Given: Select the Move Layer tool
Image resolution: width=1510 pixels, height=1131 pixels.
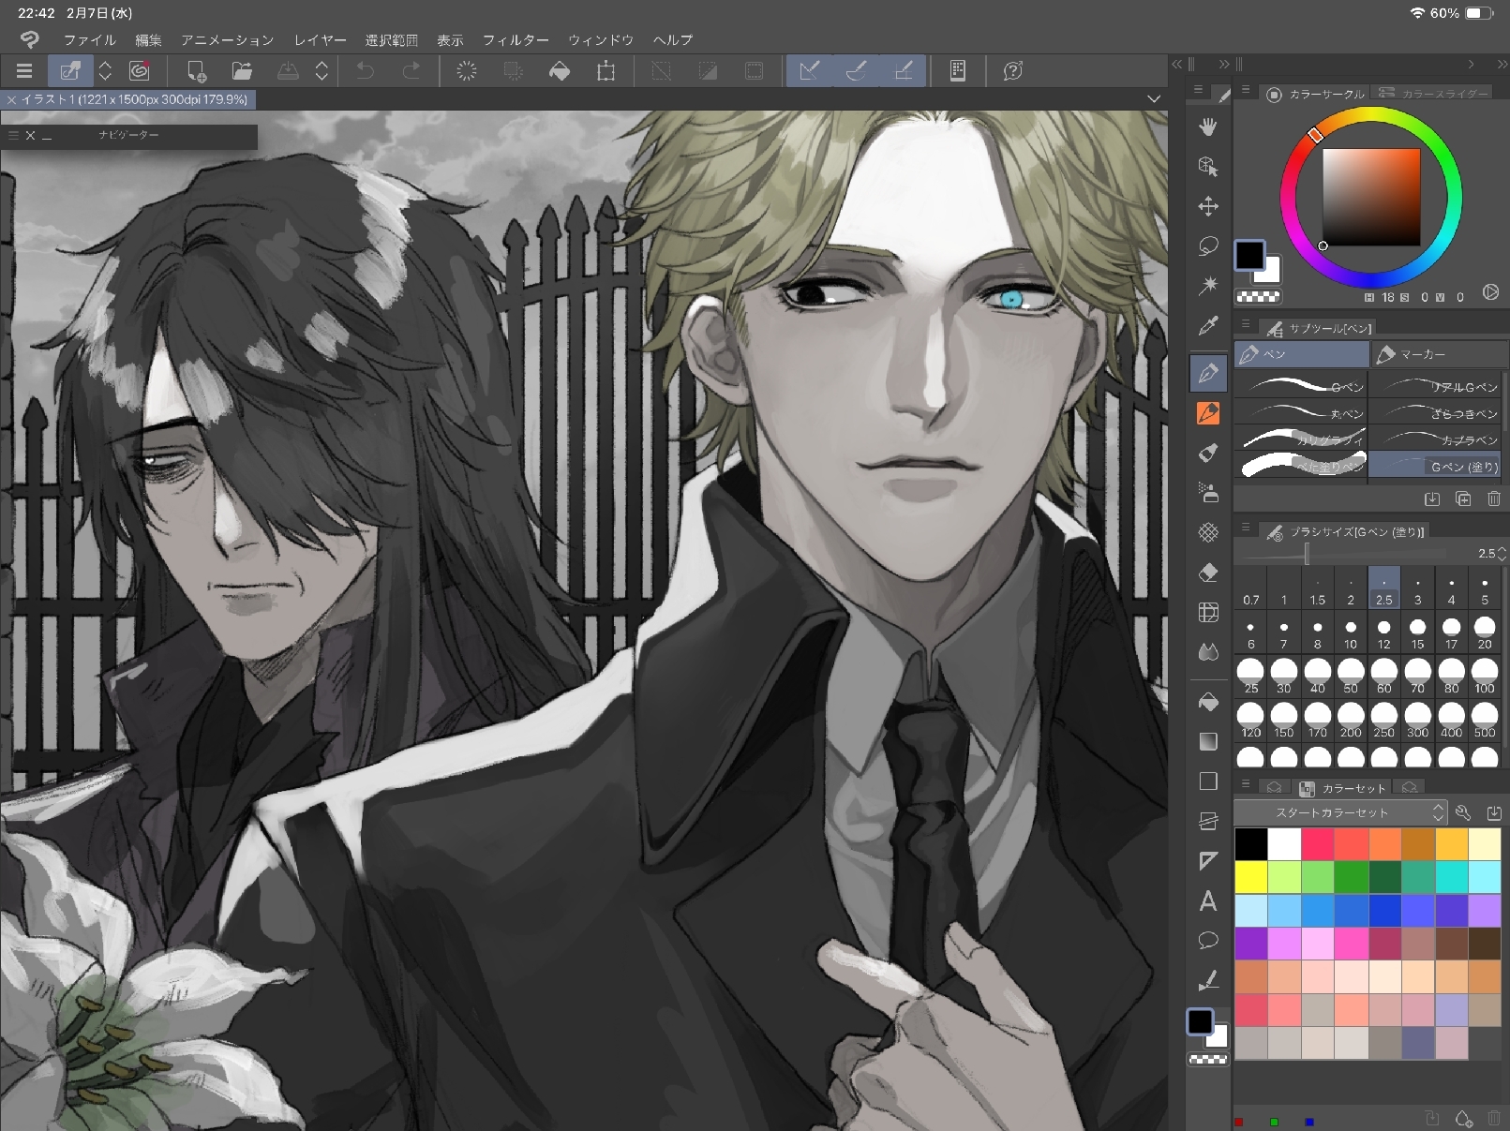Looking at the screenshot, I should [x=1208, y=206].
